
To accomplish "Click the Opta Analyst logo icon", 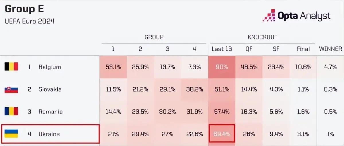I will pos(269,16).
